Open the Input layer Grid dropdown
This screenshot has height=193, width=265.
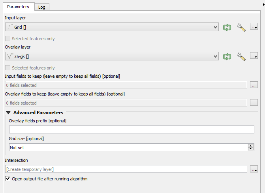coord(111,27)
